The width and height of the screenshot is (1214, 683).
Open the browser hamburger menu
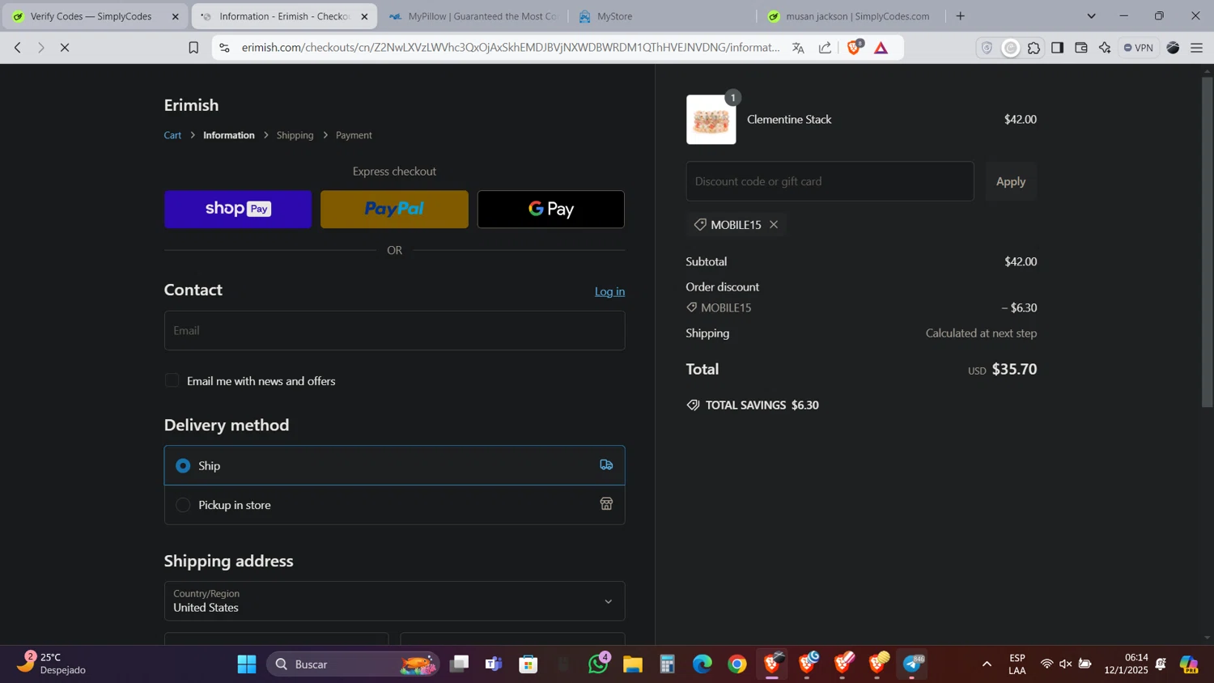tap(1197, 48)
